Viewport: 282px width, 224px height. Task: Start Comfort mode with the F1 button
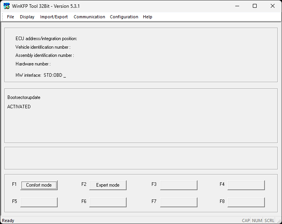(39, 185)
